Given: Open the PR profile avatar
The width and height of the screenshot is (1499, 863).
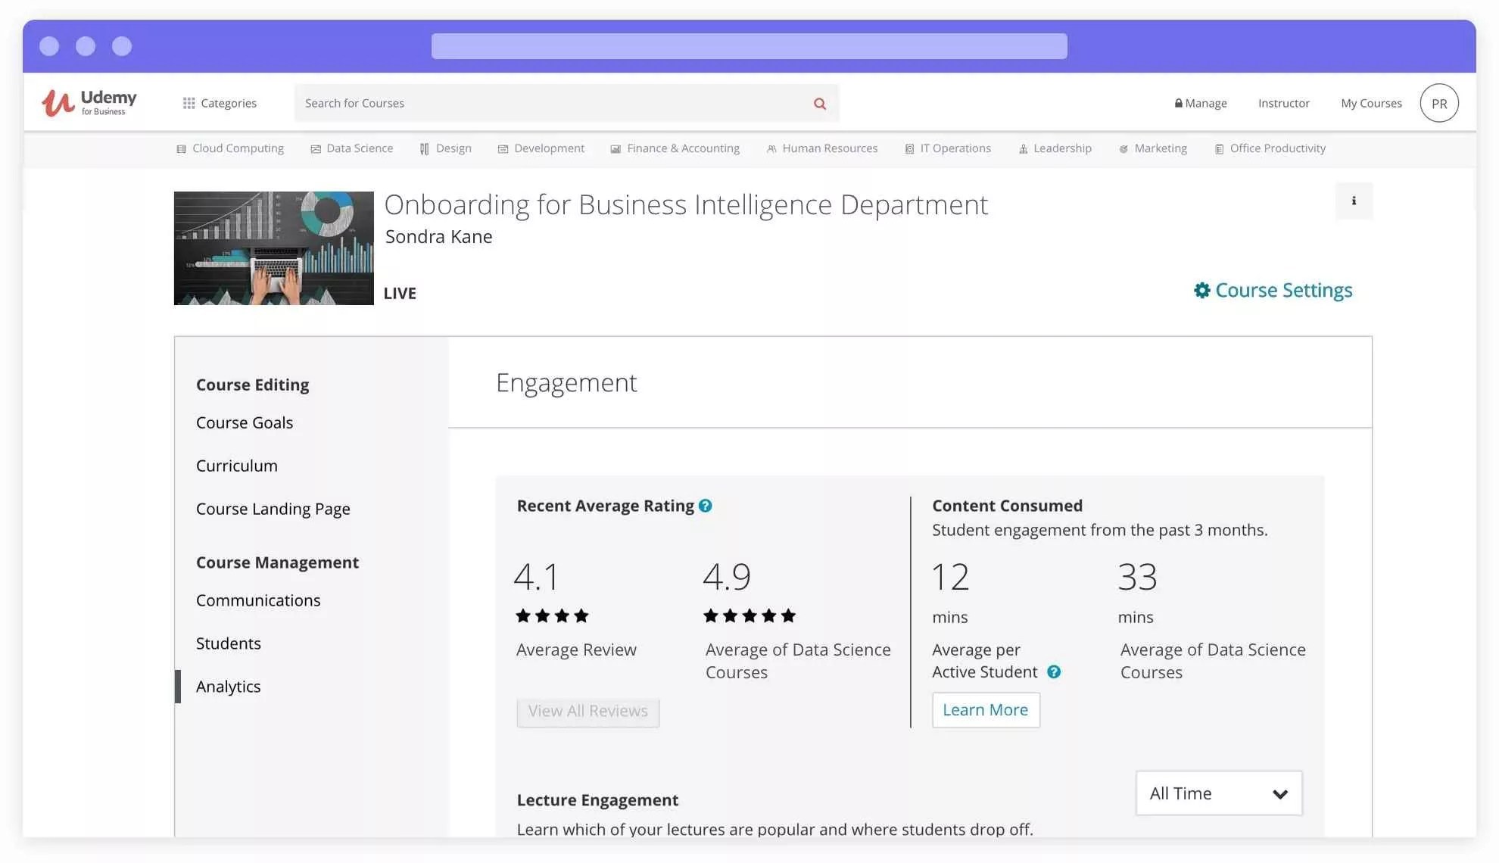Looking at the screenshot, I should click(x=1438, y=103).
